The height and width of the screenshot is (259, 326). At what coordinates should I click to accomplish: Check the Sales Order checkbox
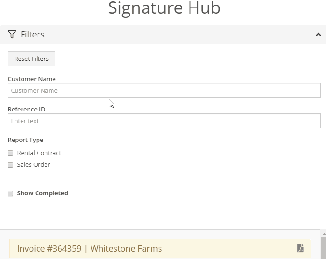click(10, 165)
